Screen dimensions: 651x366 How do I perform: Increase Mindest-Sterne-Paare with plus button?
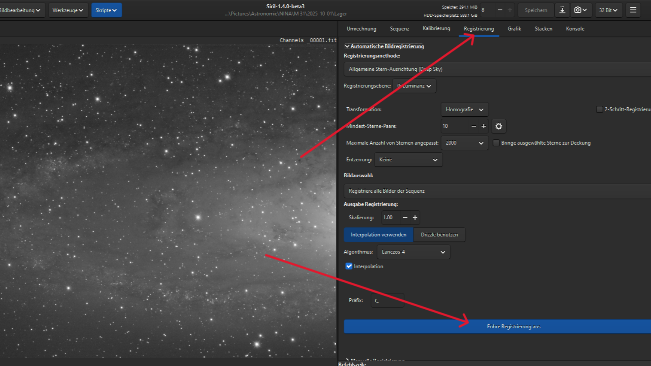[x=484, y=126]
